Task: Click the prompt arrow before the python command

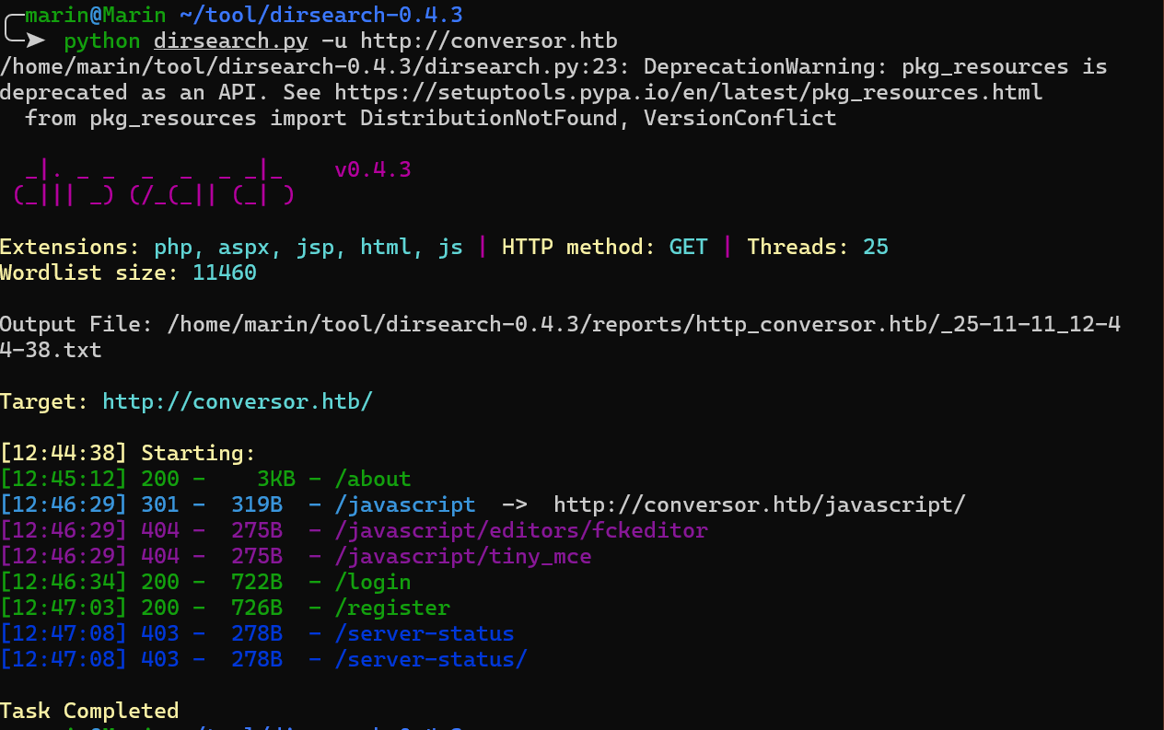Action: pos(34,41)
